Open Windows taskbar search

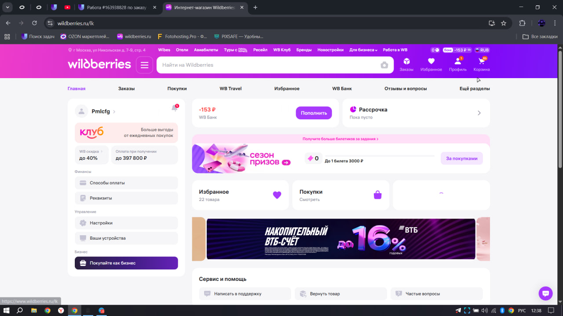tap(20, 310)
